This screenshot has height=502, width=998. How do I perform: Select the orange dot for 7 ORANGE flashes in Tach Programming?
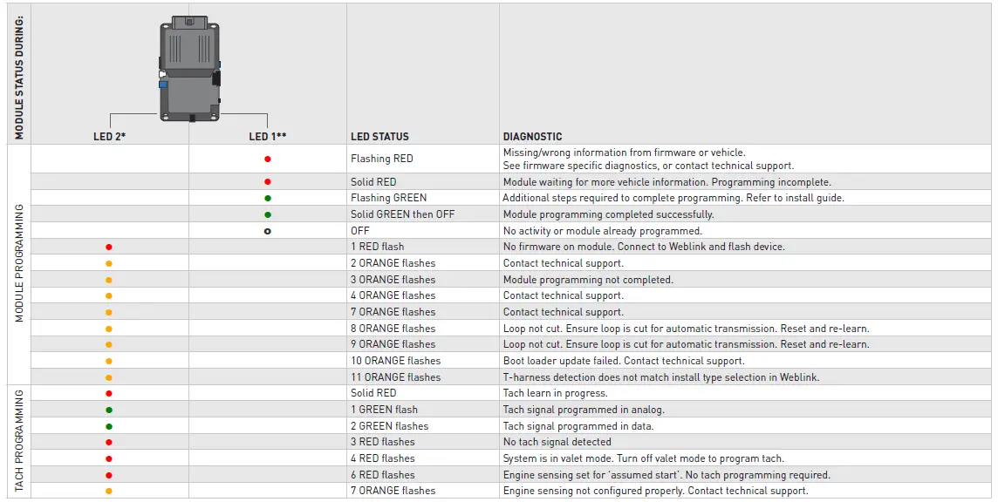[109, 492]
